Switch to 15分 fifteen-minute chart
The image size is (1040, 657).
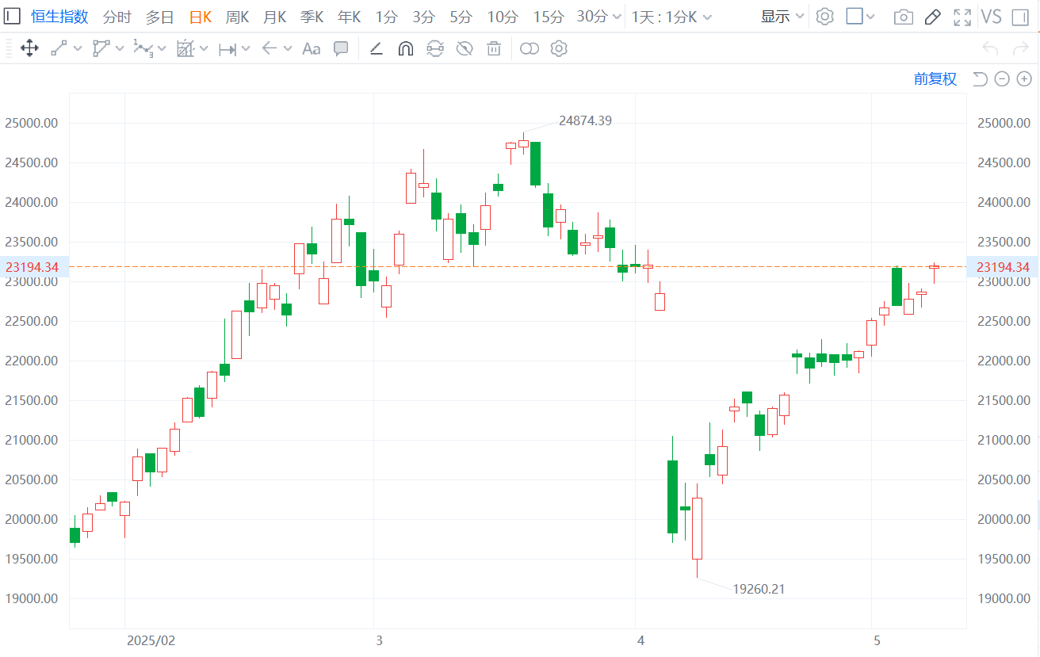[549, 17]
